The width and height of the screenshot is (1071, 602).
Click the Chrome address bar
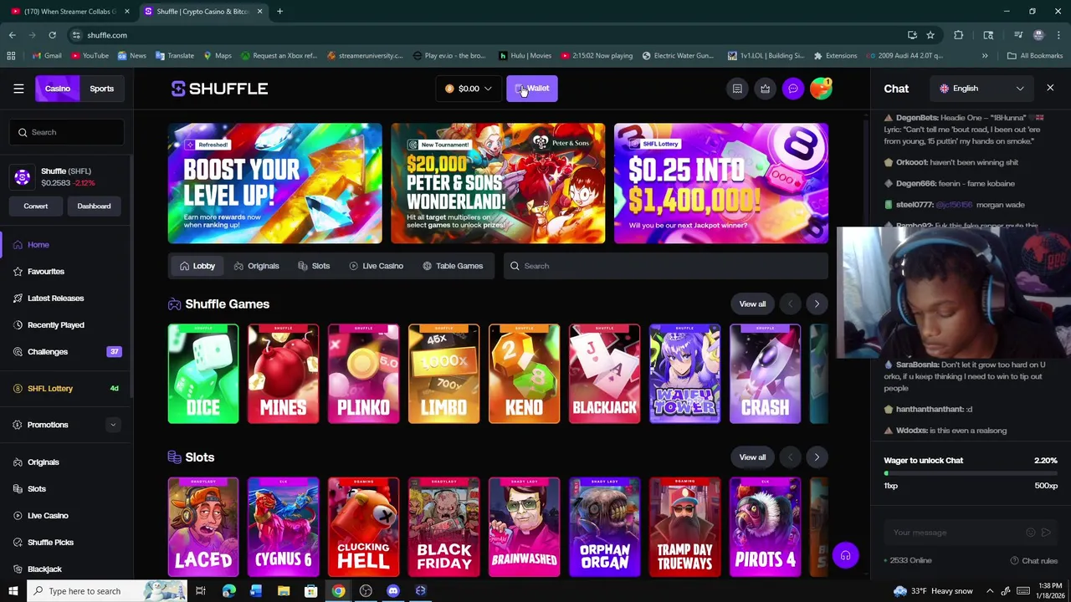tap(485, 35)
